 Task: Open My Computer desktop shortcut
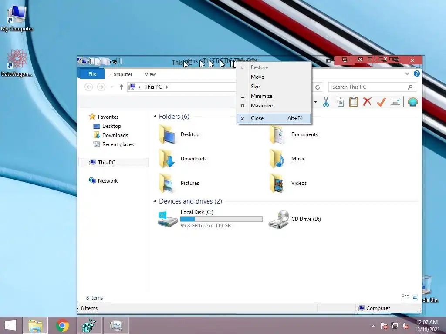click(x=17, y=18)
